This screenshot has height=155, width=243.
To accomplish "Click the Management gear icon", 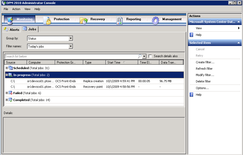I will [155, 21].
